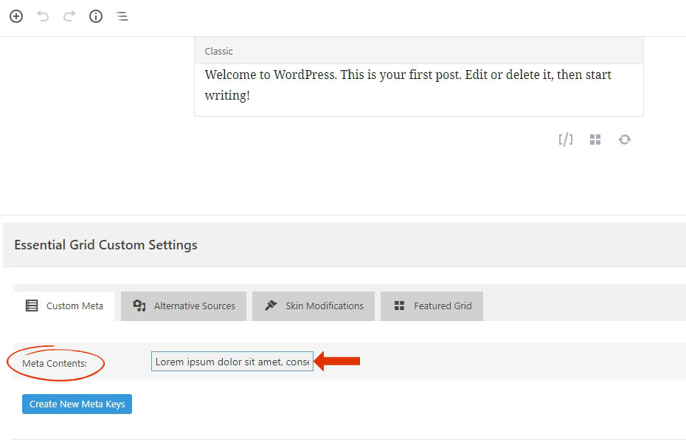
Task: Select the Classic block header
Action: point(419,51)
